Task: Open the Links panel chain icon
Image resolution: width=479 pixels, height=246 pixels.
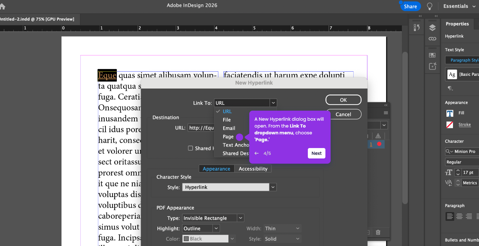Action: [x=432, y=39]
